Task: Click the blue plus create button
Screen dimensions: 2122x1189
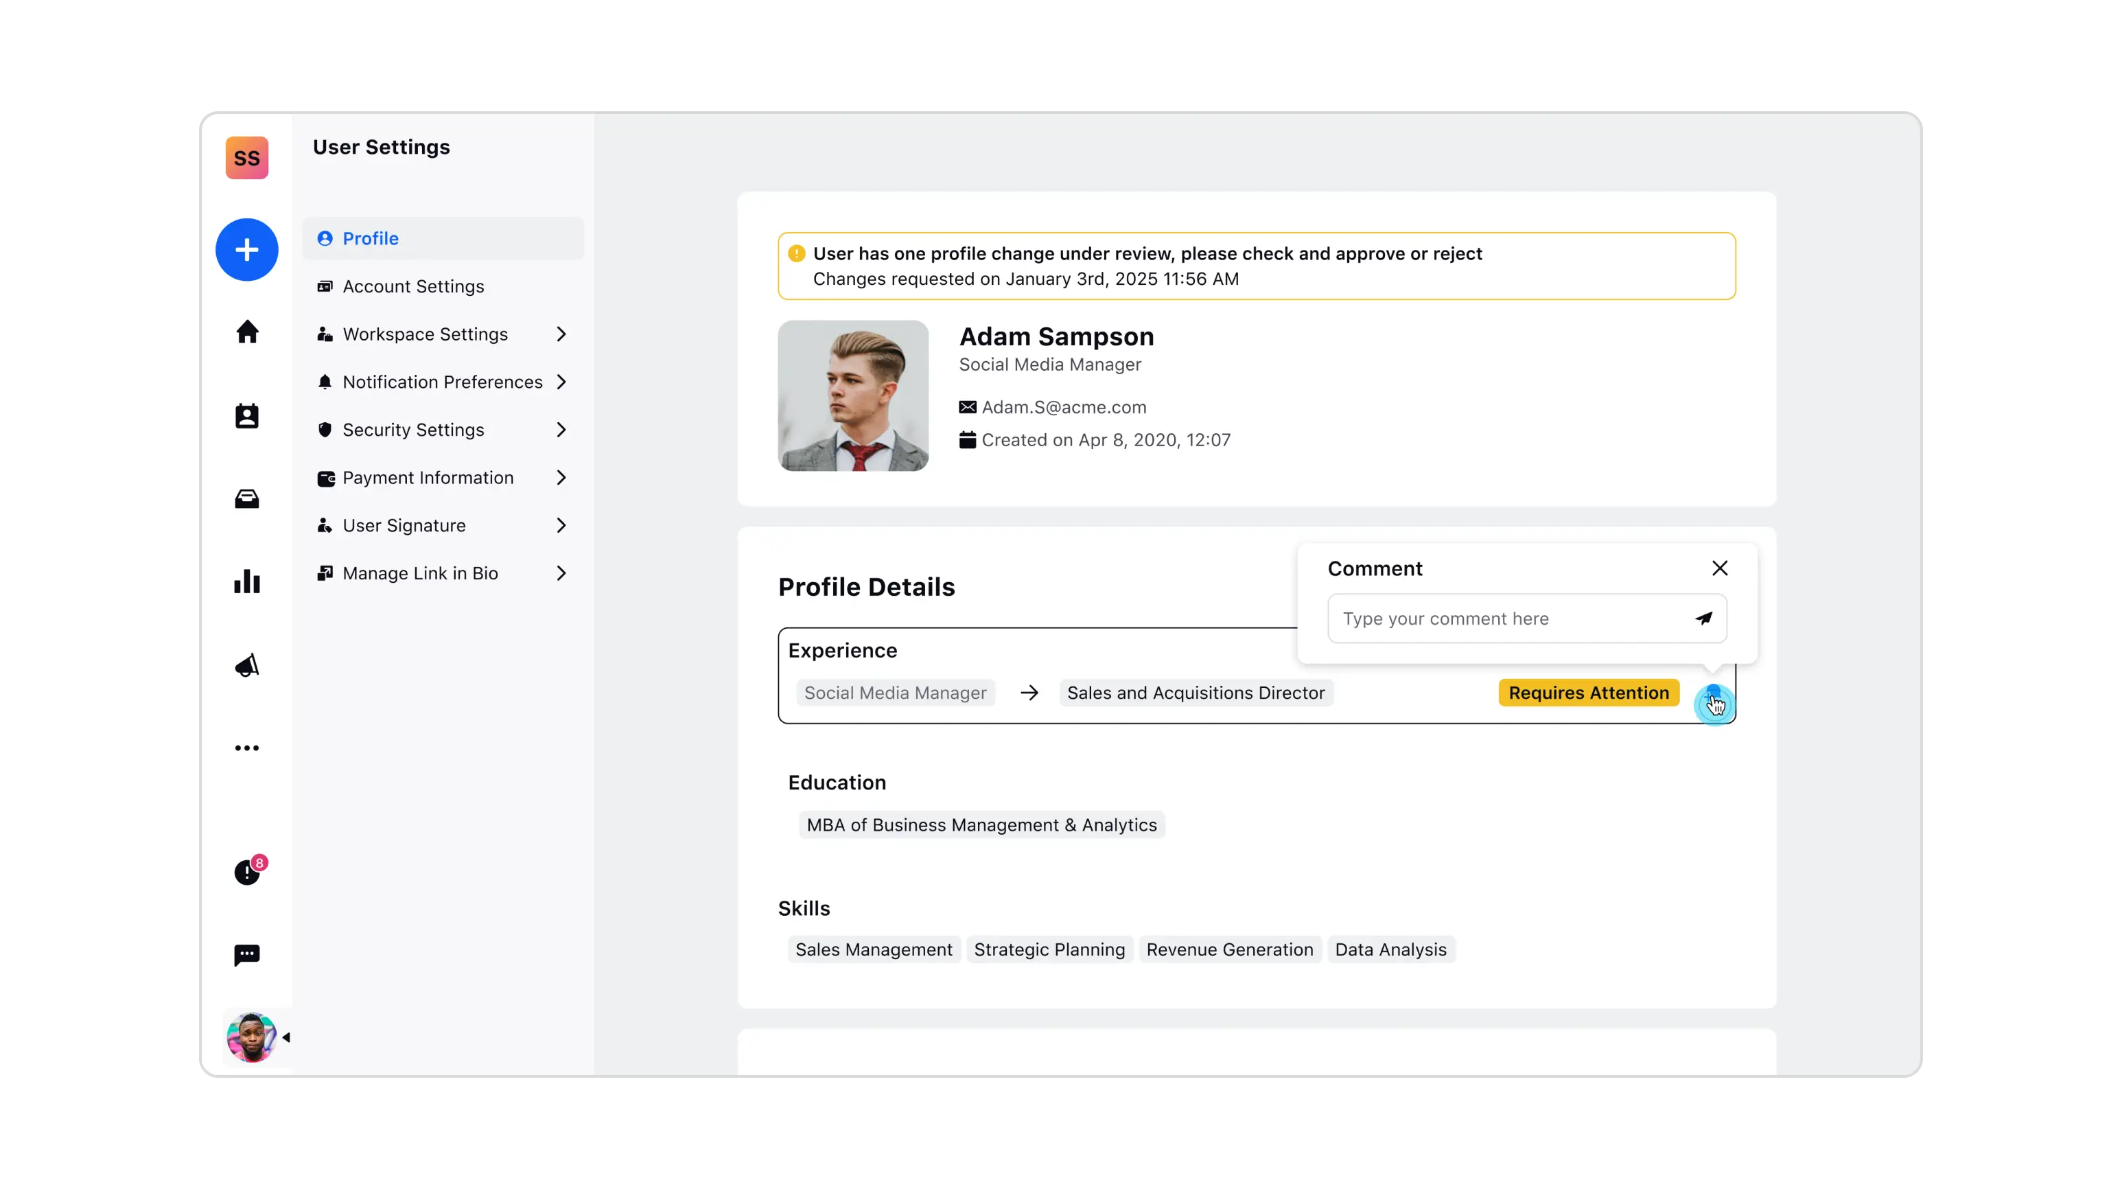Action: pos(246,250)
